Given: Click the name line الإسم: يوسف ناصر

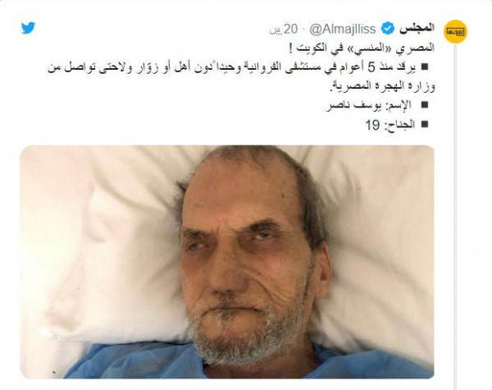Looking at the screenshot, I should tap(368, 105).
